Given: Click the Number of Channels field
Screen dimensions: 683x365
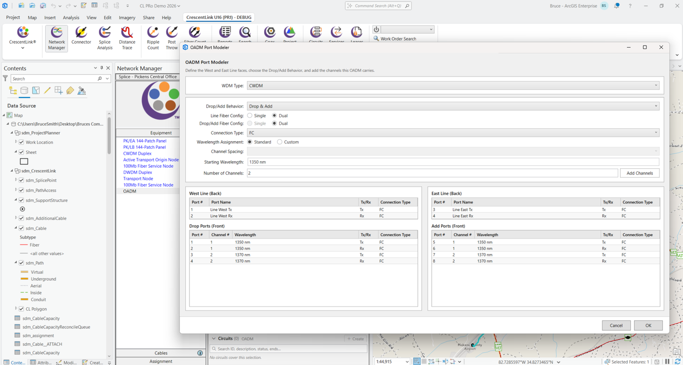Looking at the screenshot, I should pyautogui.click(x=433, y=173).
